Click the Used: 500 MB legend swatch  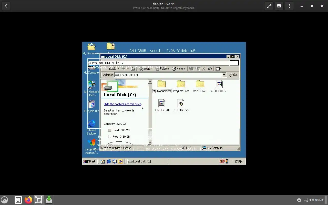110,130
